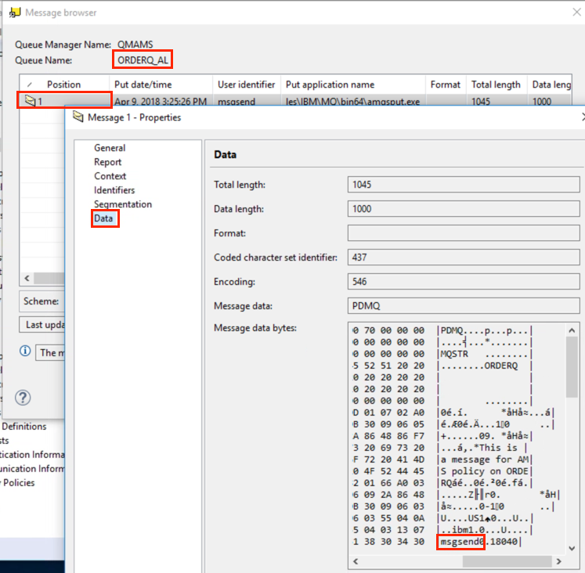Click the empty Format field
This screenshot has height=573, width=585.
click(464, 233)
